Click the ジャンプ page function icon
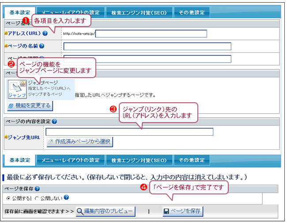Viewport: 287px width, 223px height. (x=17, y=89)
